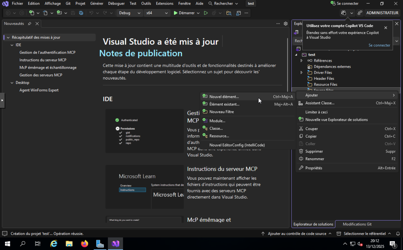This screenshot has width=403, height=250.
Task: Click Se connecter in the title bar
Action: tap(344, 4)
